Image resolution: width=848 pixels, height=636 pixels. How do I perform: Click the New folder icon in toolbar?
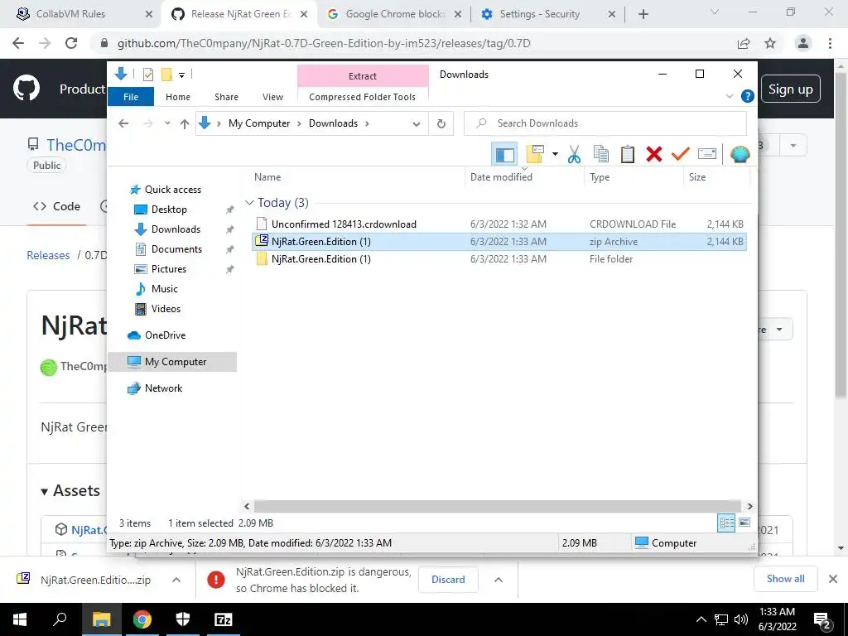pos(534,154)
